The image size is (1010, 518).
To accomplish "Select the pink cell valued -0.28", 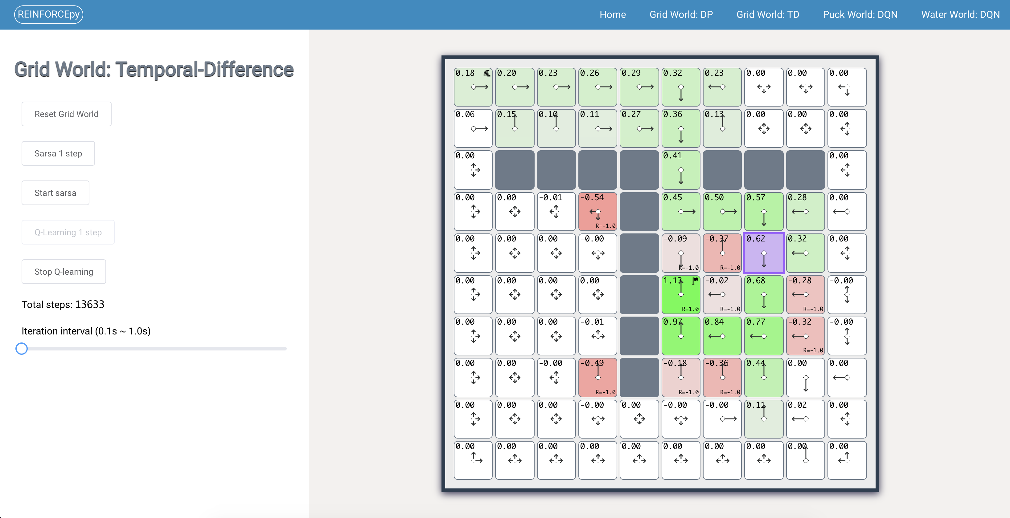I will [805, 294].
